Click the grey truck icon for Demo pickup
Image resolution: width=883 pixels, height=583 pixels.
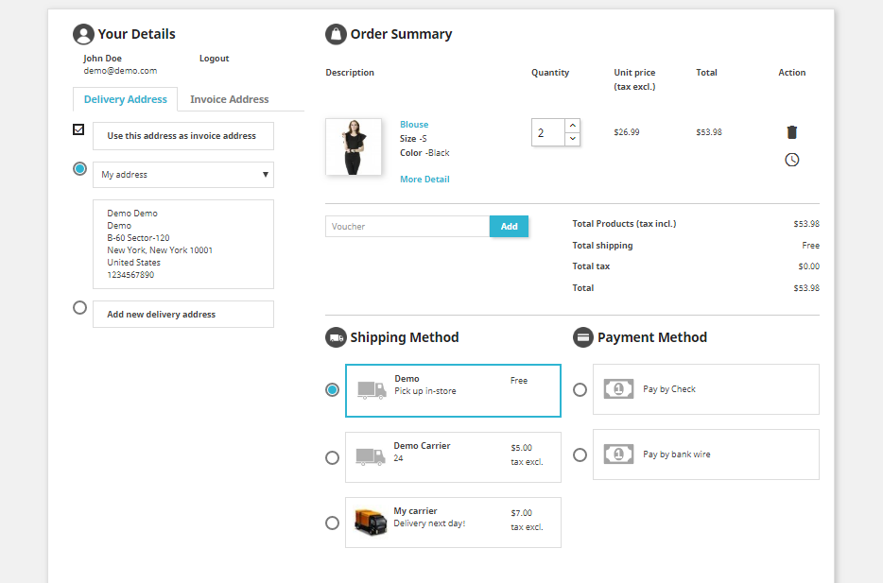tap(372, 390)
